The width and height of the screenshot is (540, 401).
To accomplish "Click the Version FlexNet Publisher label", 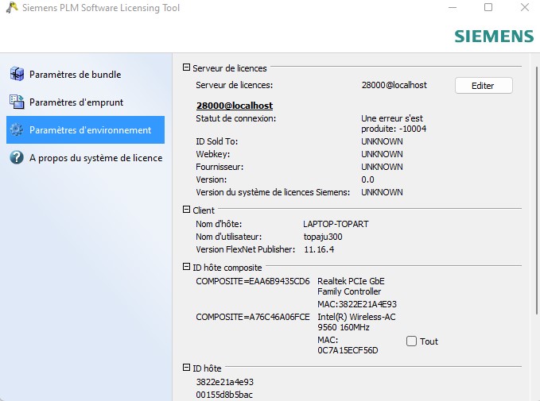I will 245,249.
